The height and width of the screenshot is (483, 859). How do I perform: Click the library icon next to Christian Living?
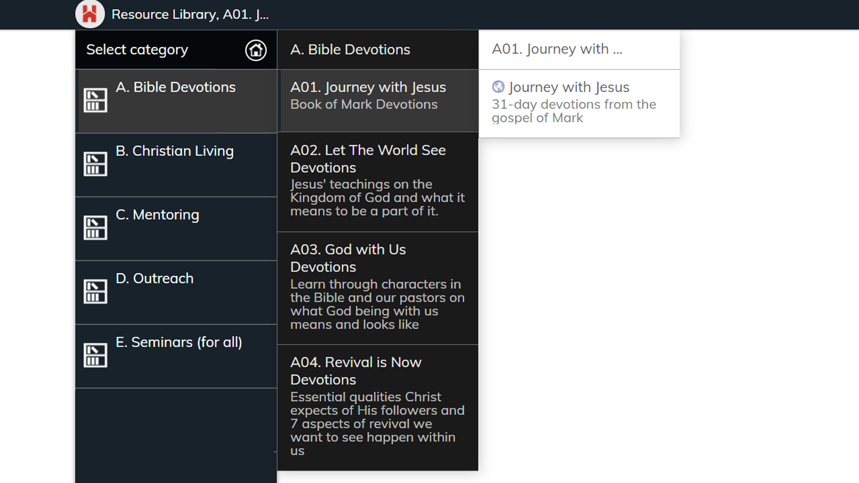95,164
